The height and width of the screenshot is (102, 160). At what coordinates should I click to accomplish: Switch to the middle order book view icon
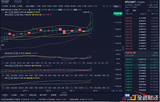pyautogui.click(x=151, y=10)
